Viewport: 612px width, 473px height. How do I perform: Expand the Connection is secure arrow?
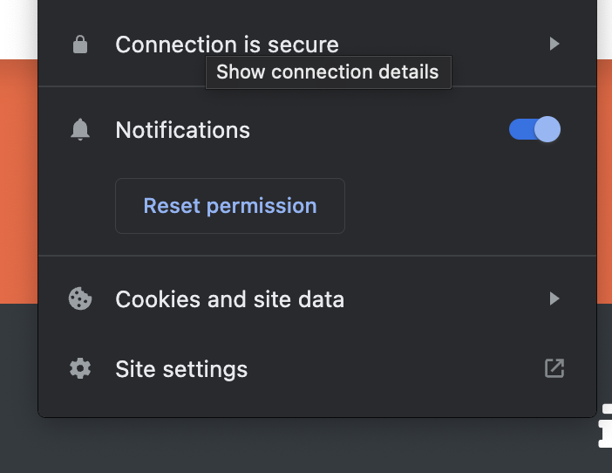[x=554, y=44]
